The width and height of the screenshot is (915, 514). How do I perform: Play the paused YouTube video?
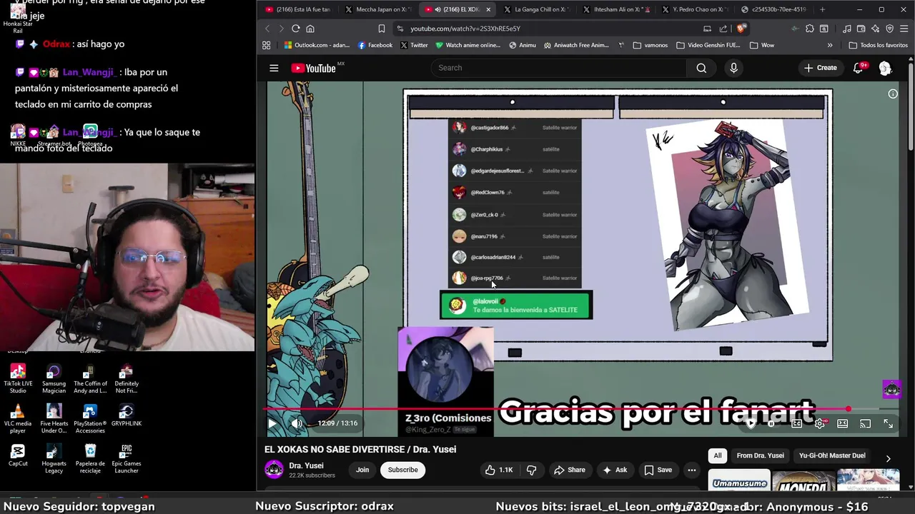coord(272,423)
